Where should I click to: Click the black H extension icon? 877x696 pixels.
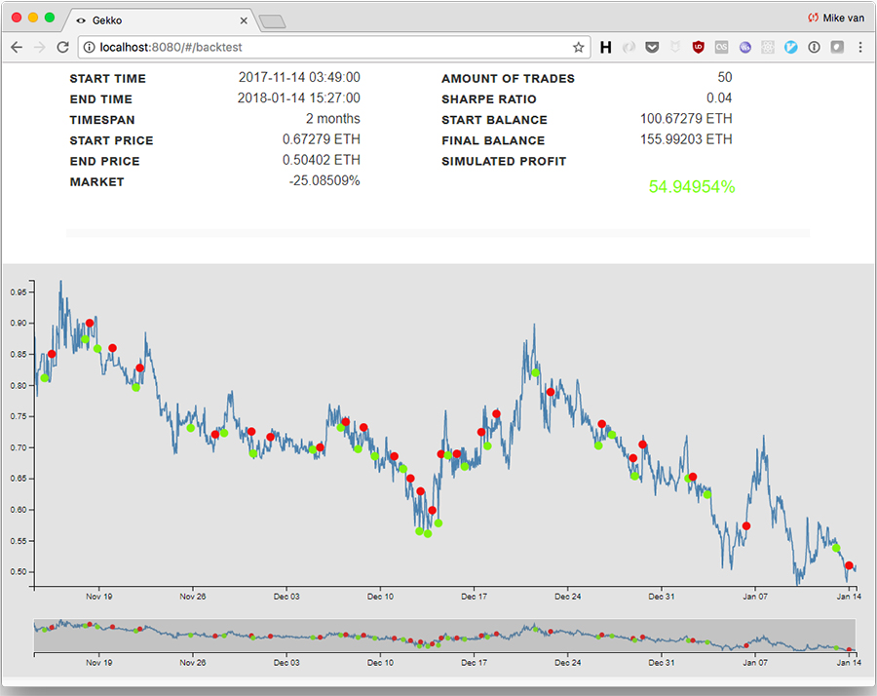coord(605,47)
